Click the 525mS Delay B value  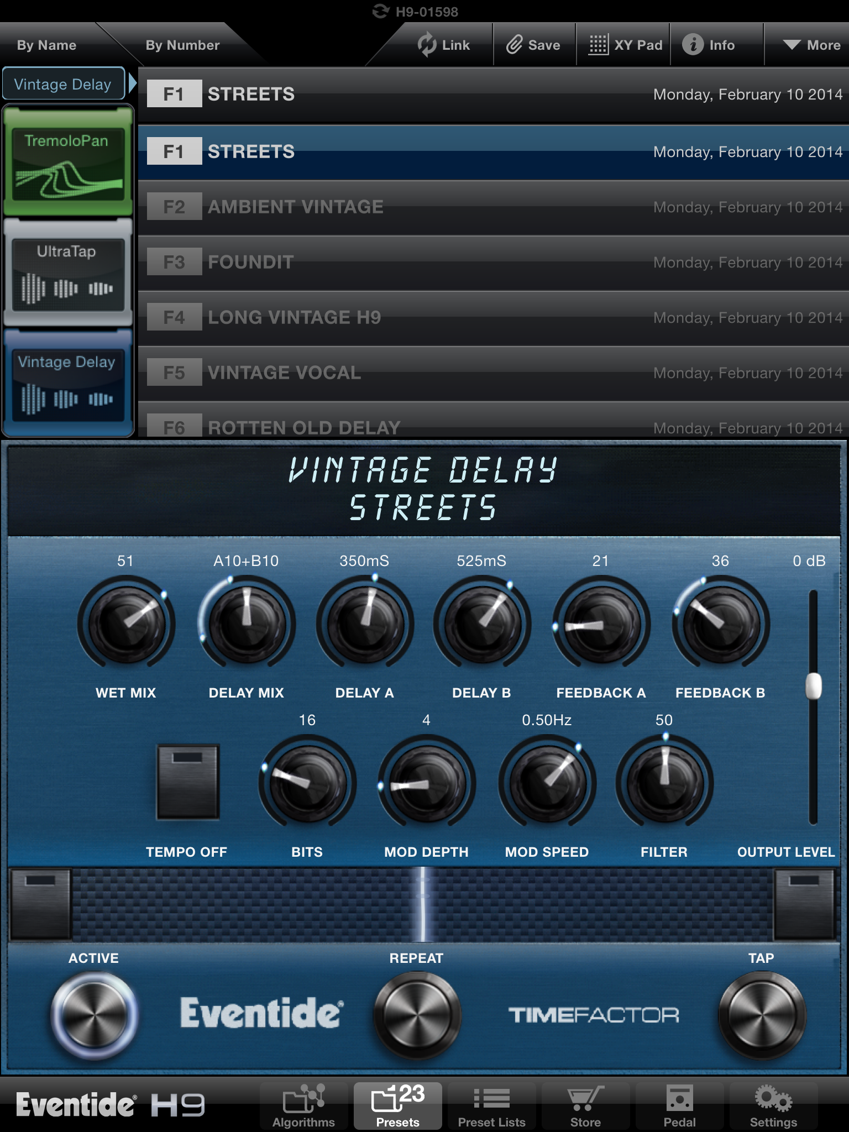click(x=481, y=560)
